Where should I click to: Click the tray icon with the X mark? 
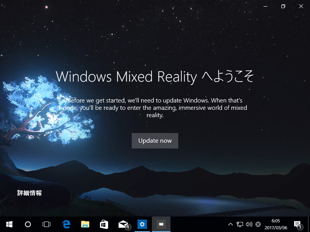258,224
